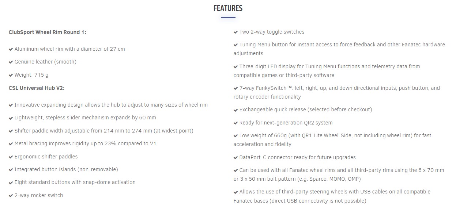
Task: Click checkmark icon beside Aluminum wheel rim
Action: pyautogui.click(x=11, y=49)
